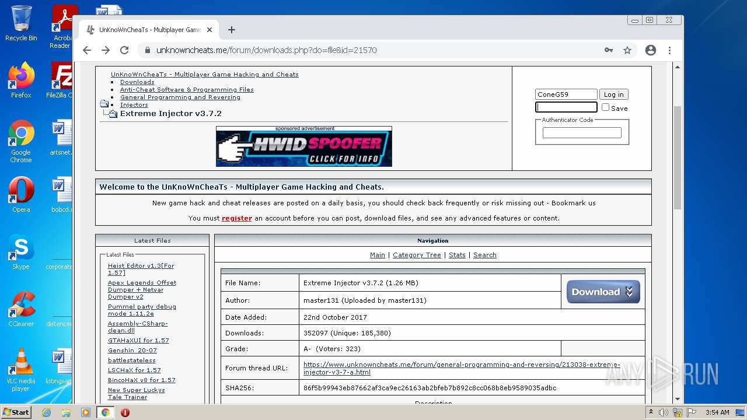Click the page scrollbar down arrow
Viewport: 747px width, 420px height.
(x=678, y=400)
